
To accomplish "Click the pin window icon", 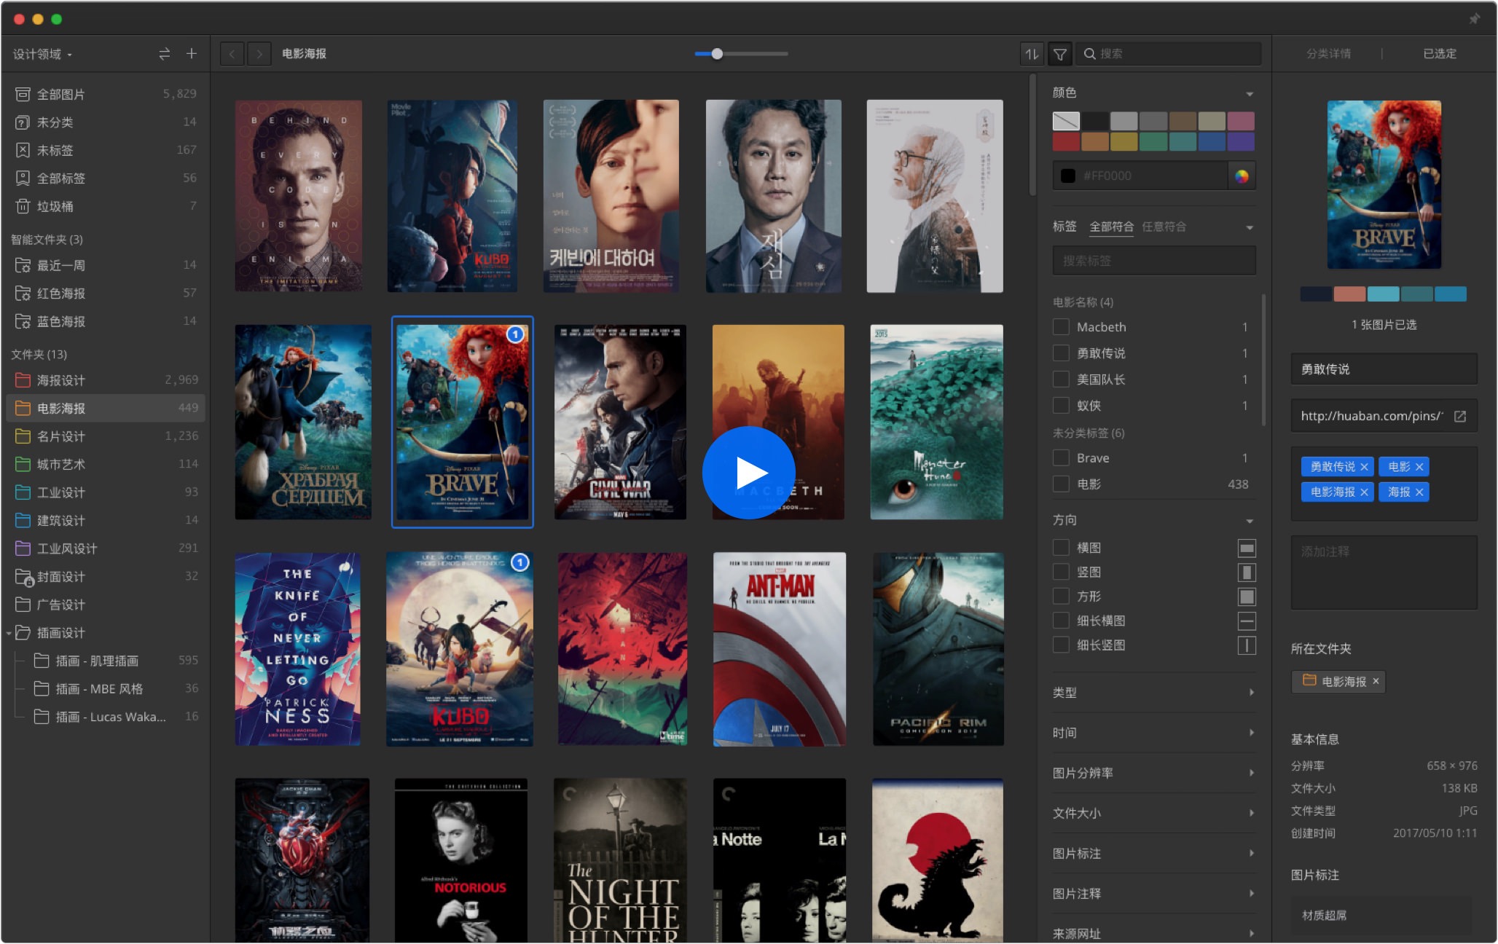I will coord(1474,19).
